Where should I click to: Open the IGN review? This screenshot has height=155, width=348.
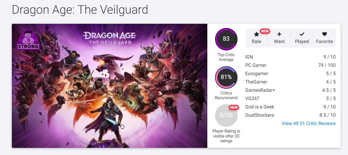(x=249, y=57)
